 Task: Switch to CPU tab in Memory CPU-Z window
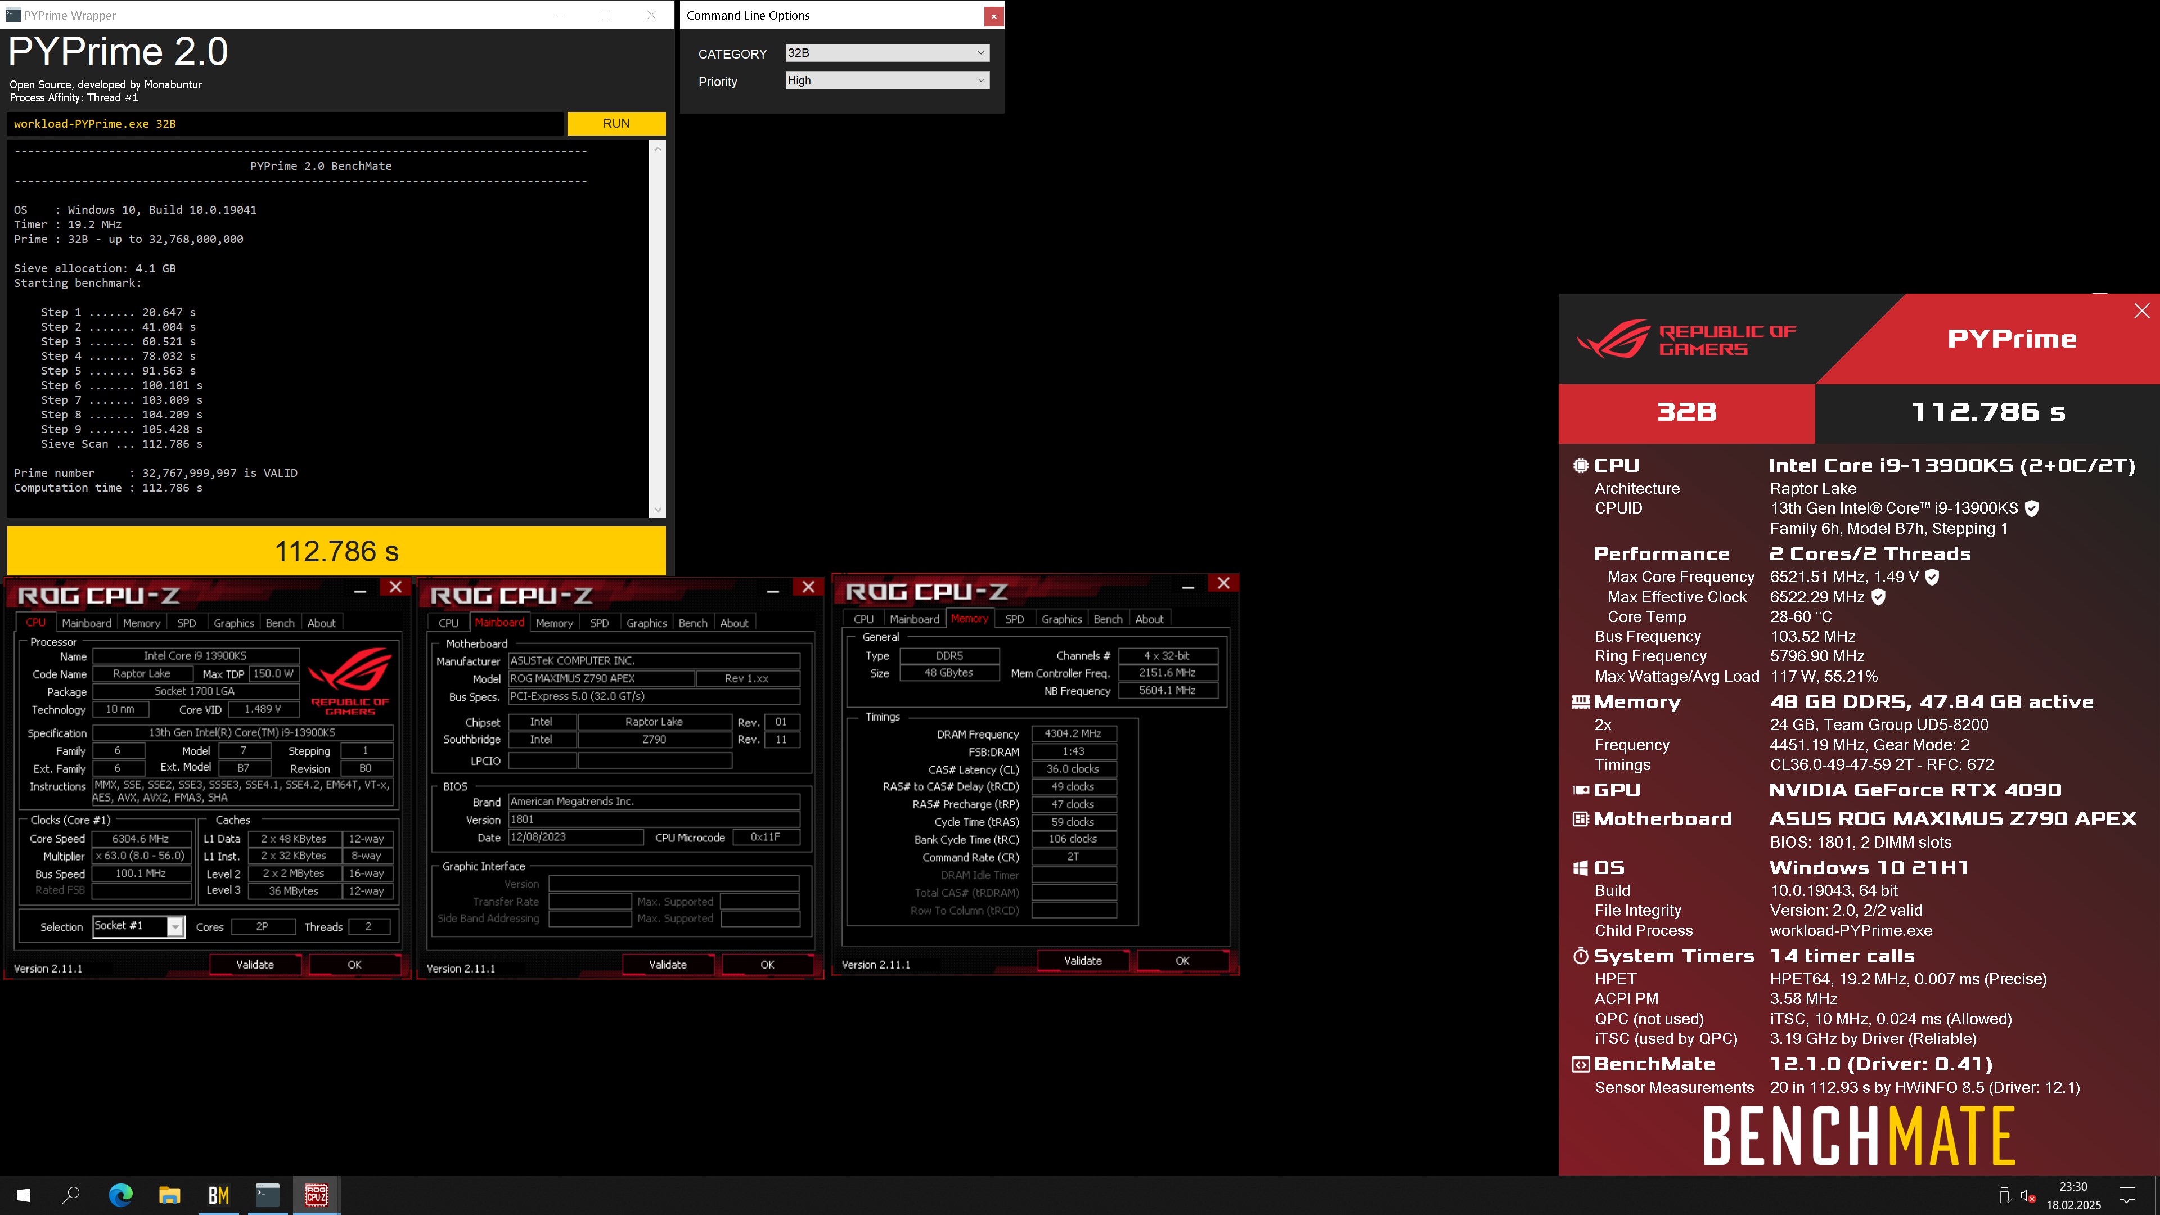click(863, 619)
